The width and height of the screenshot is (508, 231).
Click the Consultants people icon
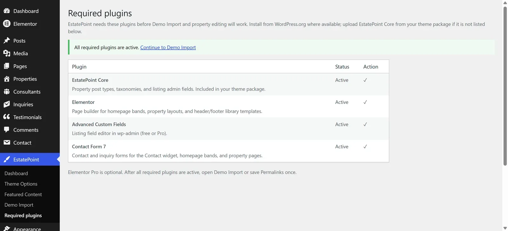pyautogui.click(x=7, y=92)
